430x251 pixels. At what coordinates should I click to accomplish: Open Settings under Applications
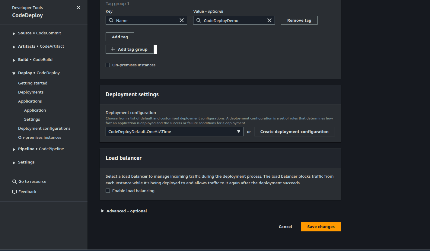32,119
